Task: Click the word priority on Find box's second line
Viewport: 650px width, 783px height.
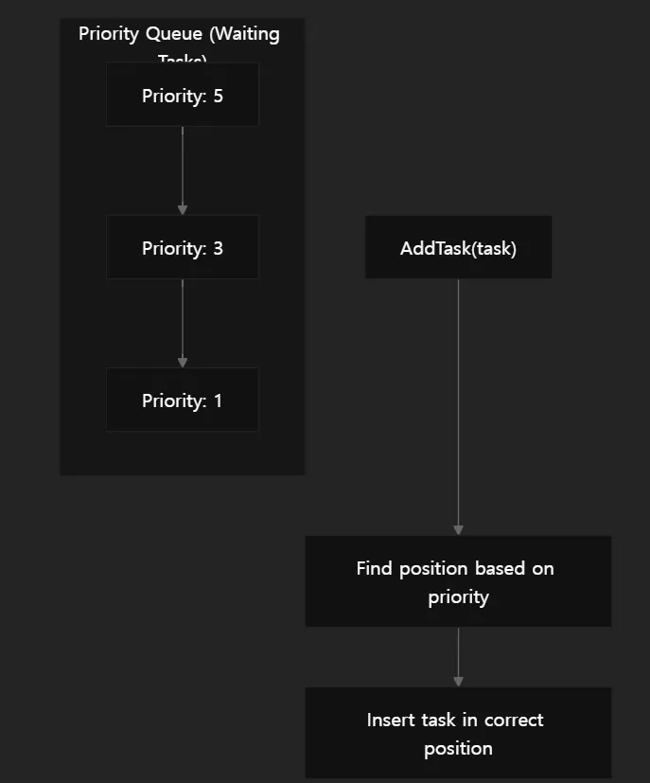Action: point(459,597)
